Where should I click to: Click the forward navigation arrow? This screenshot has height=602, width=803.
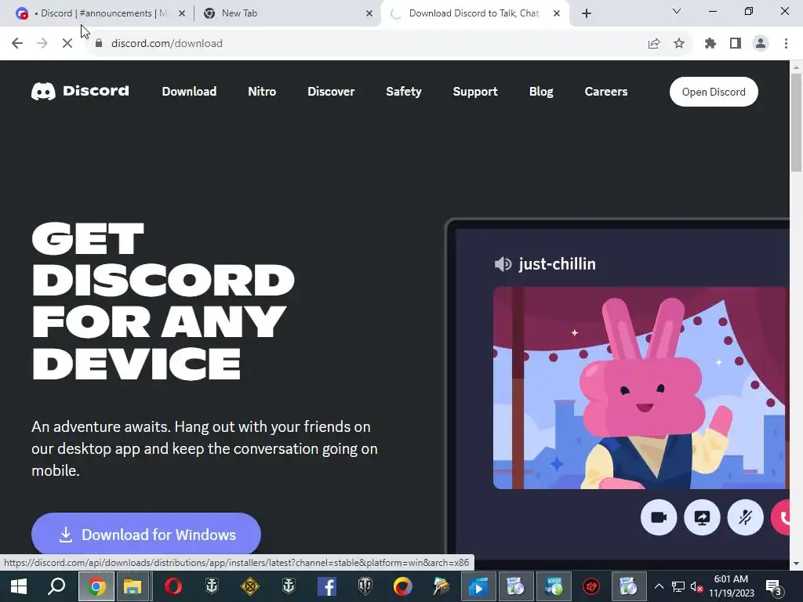click(x=42, y=43)
